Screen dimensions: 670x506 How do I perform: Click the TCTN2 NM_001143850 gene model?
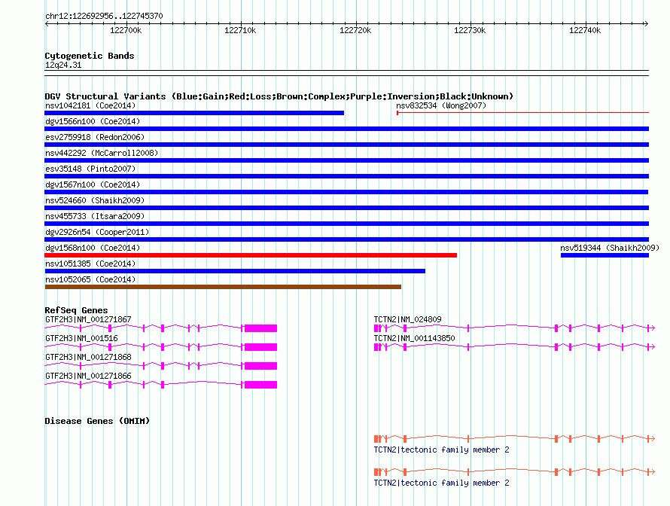[514, 347]
